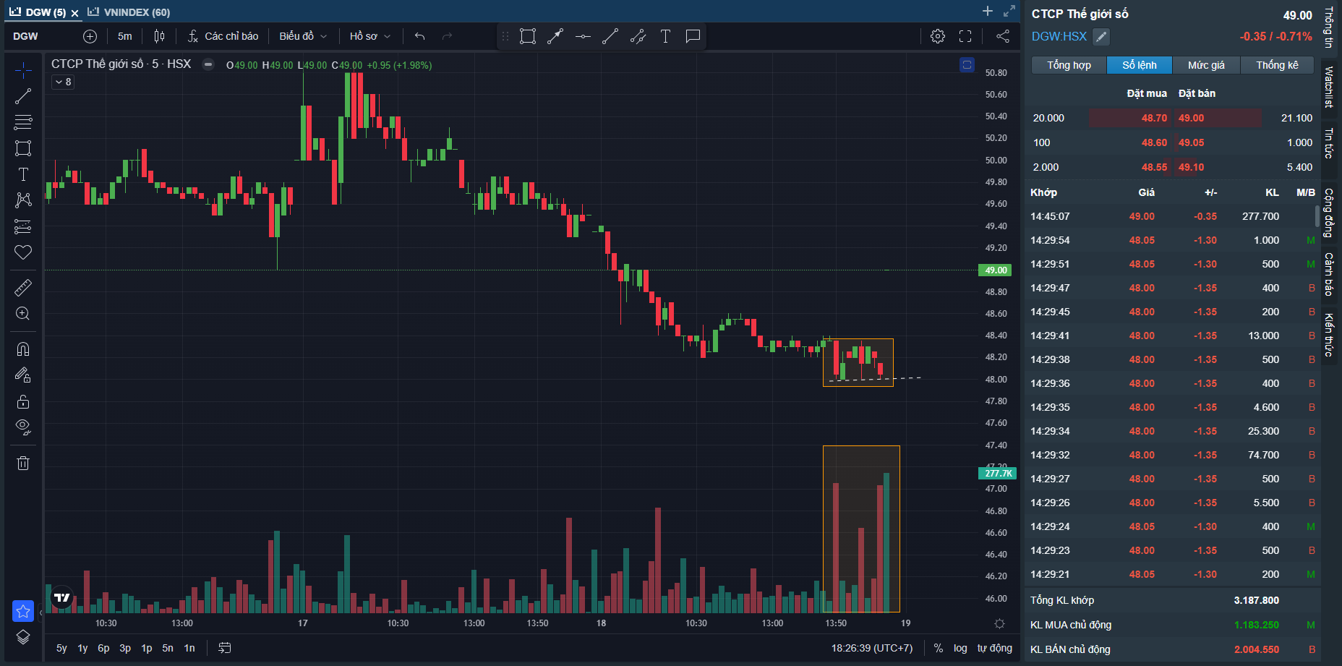Edit the DGW:HSX symbol with pencil icon

click(x=1100, y=36)
